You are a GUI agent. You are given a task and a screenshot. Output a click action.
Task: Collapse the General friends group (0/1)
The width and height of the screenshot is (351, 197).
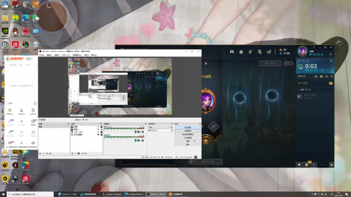pos(298,90)
